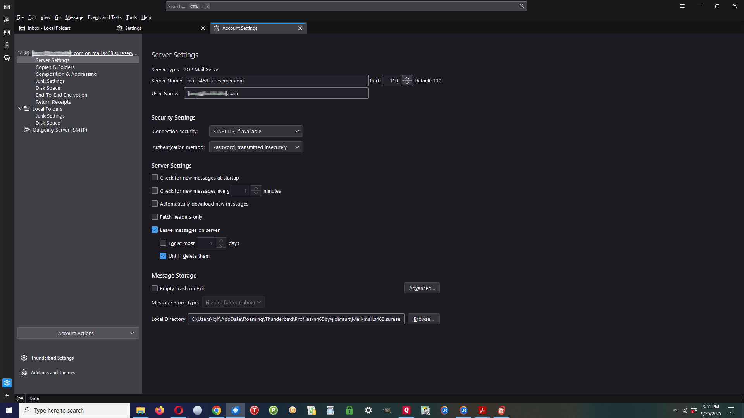Click the search magnifier icon

pos(522,6)
